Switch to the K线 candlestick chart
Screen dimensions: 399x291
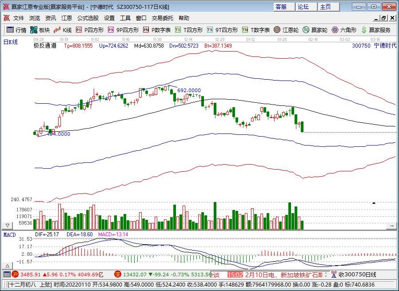coord(63,30)
